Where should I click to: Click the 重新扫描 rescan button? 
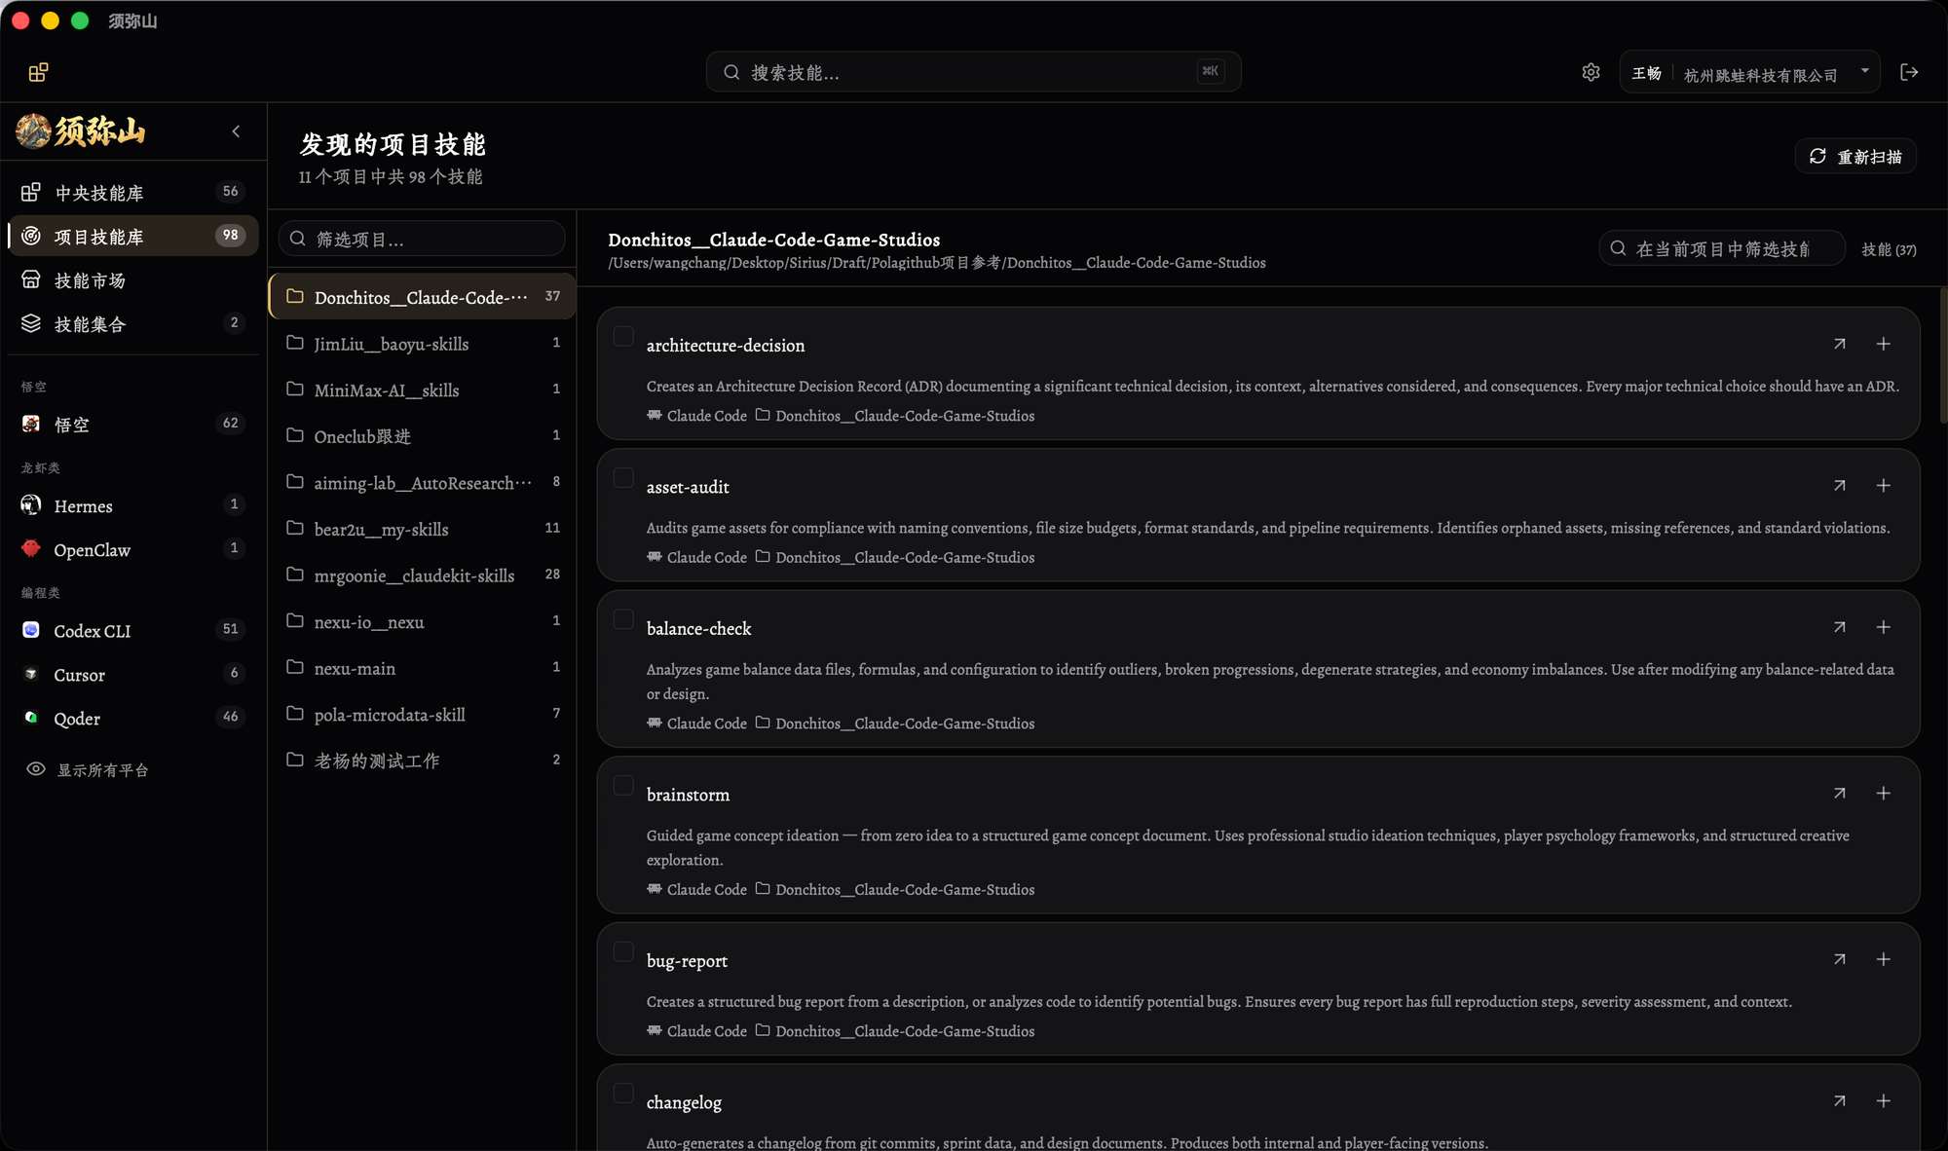pyautogui.click(x=1855, y=157)
